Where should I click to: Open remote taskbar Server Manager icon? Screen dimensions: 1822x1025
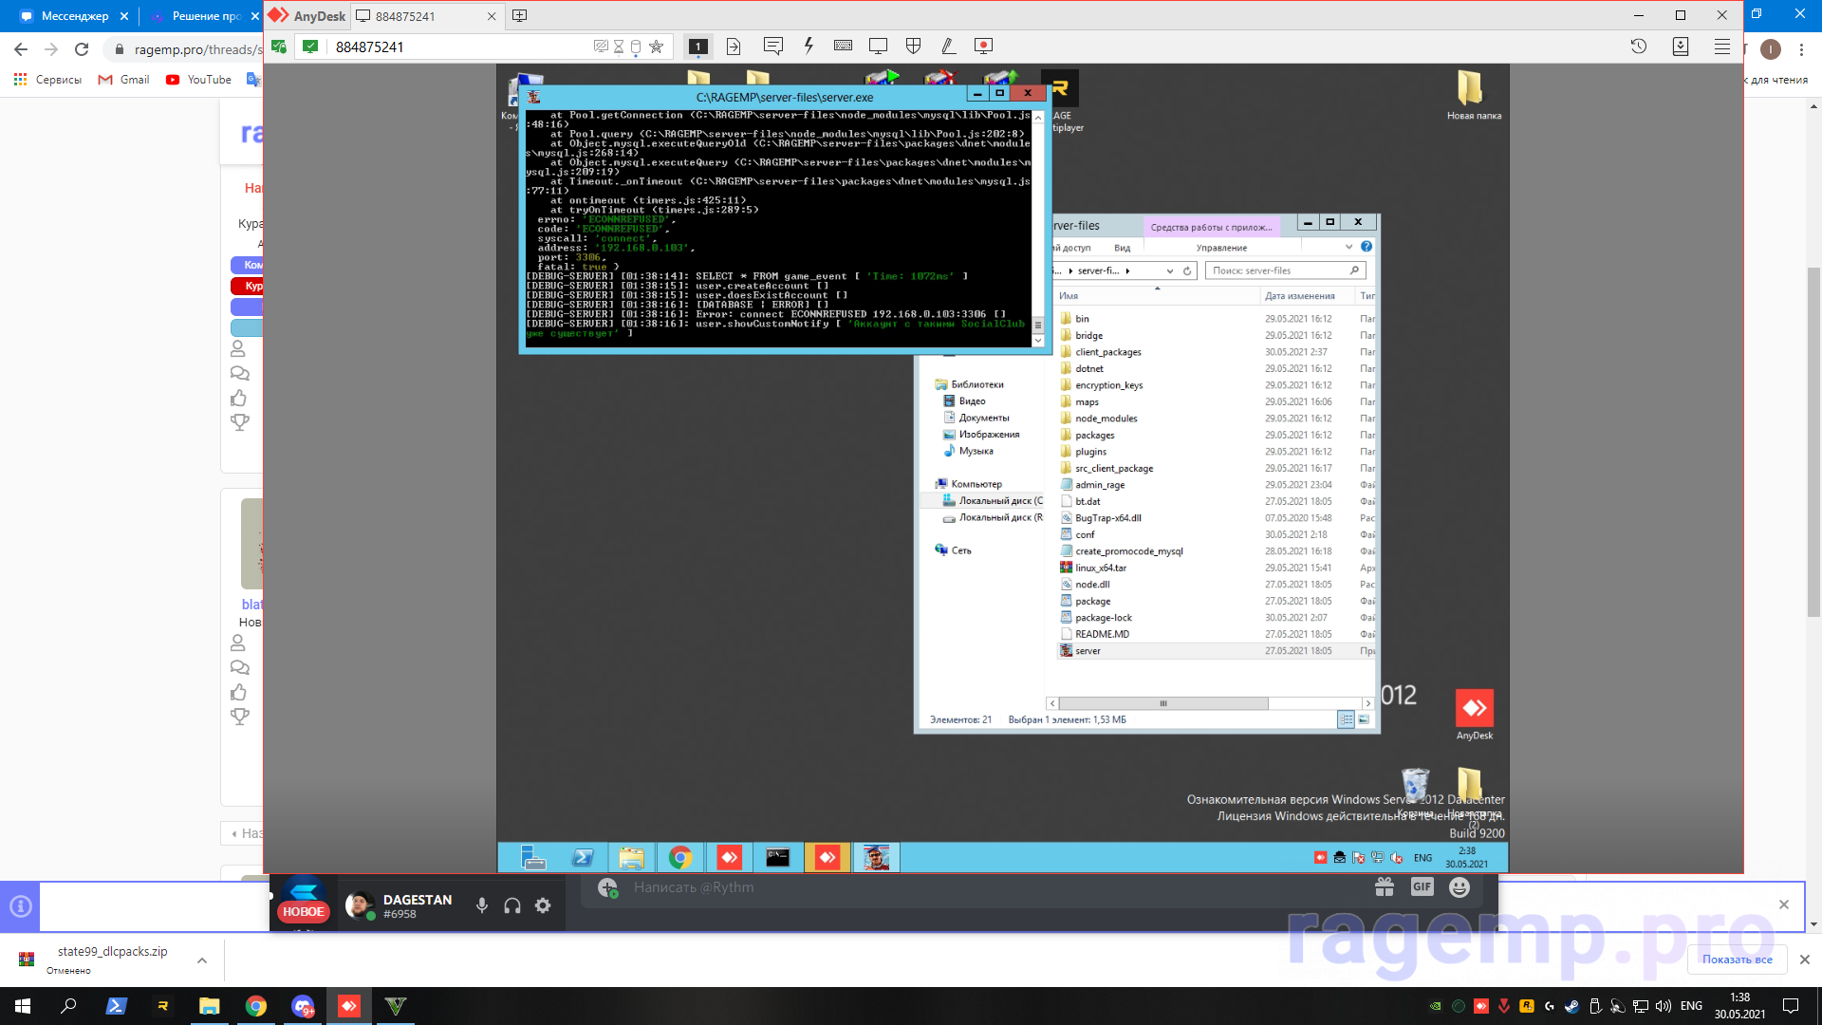coord(533,858)
